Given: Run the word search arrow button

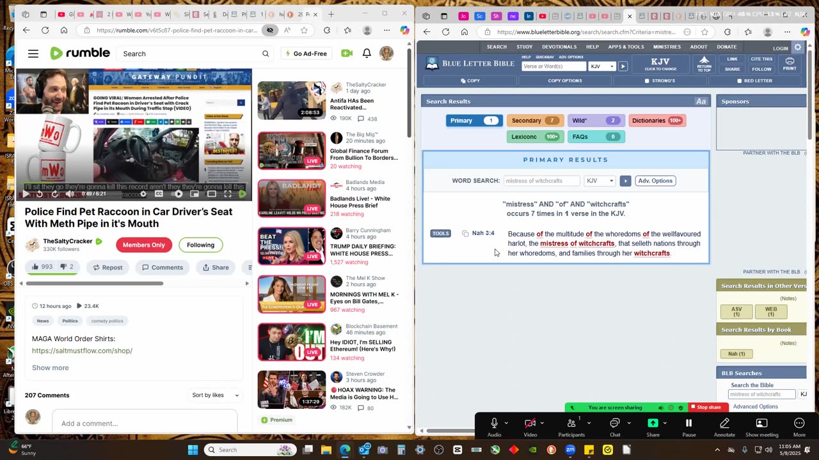Looking at the screenshot, I should [625, 181].
